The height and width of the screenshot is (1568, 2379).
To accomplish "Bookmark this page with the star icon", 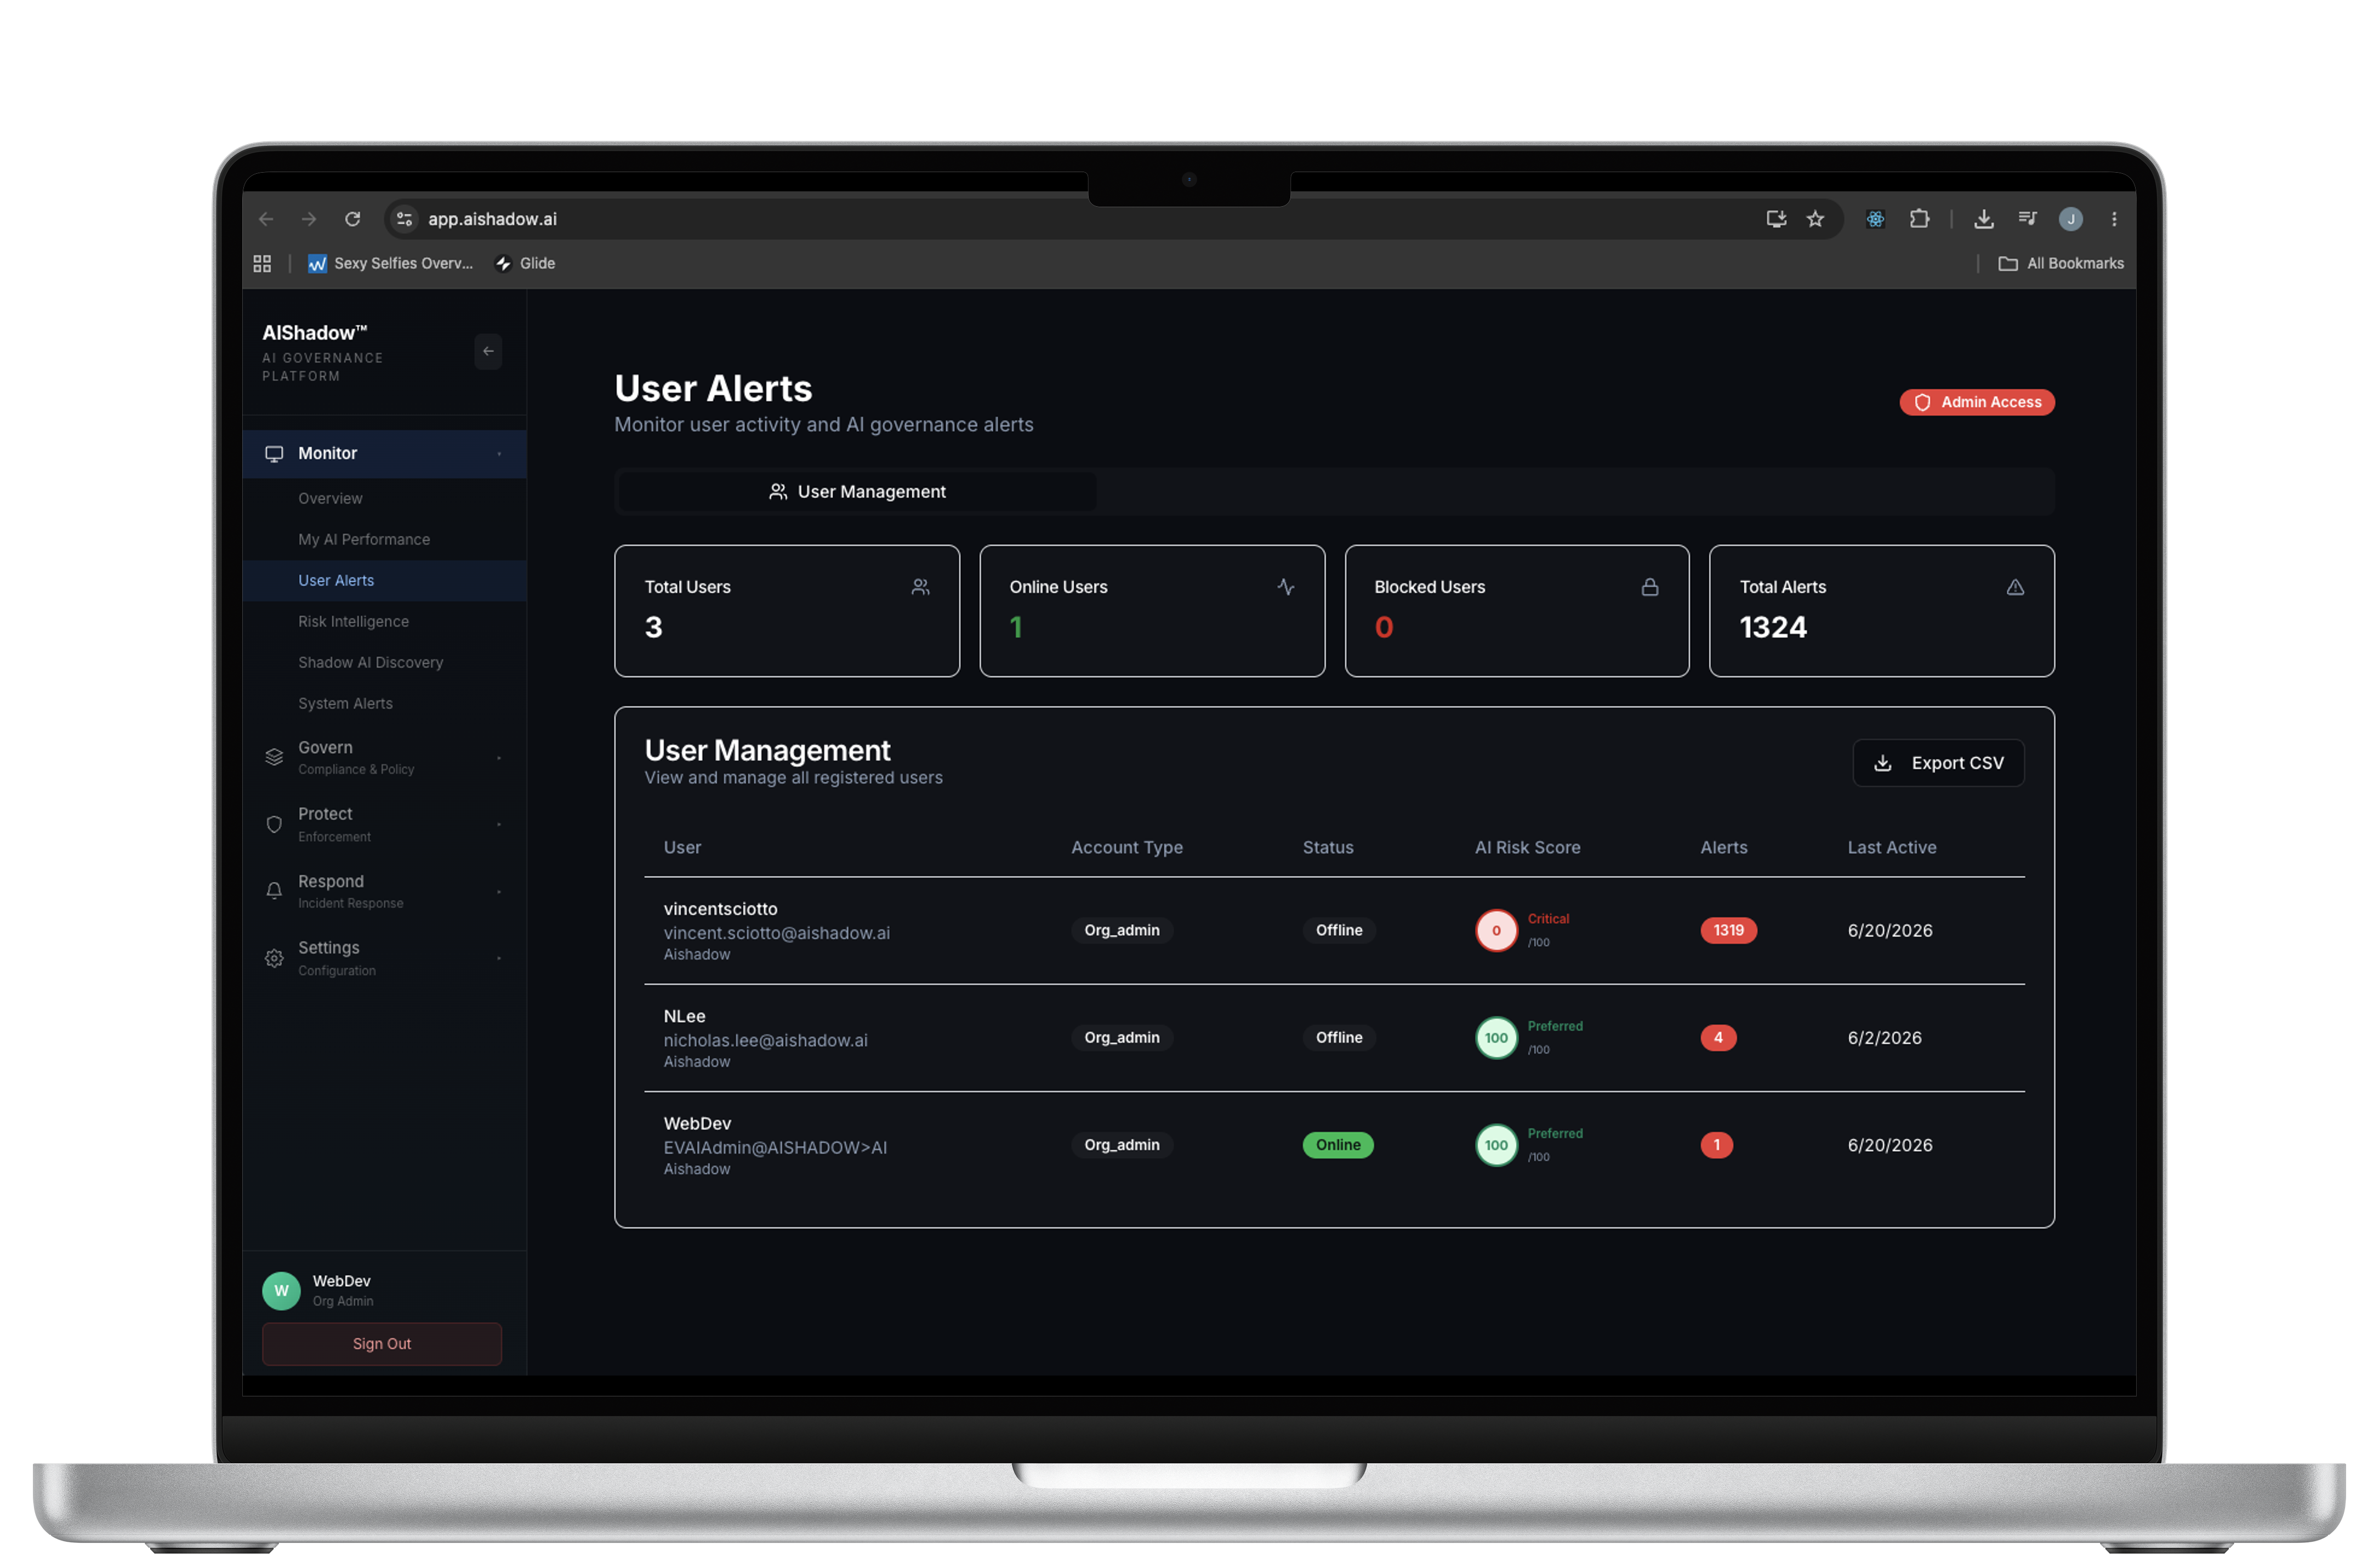I will point(1815,219).
